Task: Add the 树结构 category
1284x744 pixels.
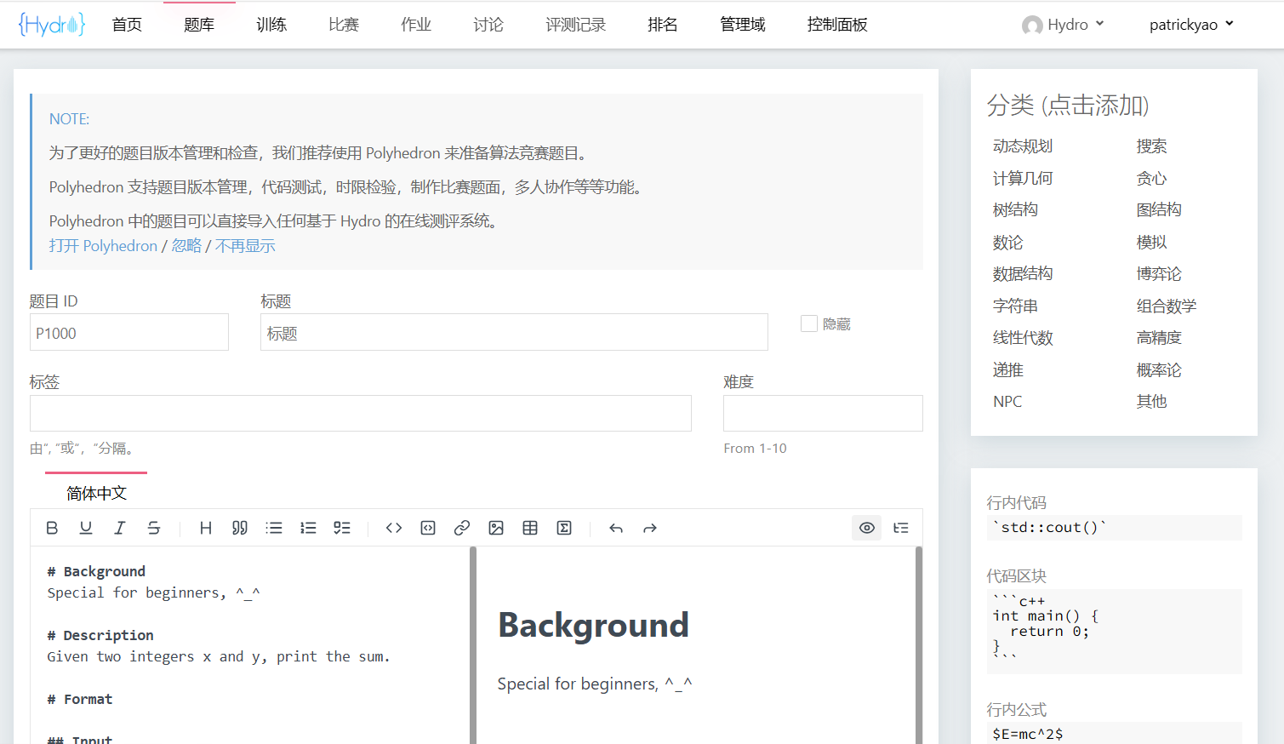Action: pyautogui.click(x=1015, y=209)
